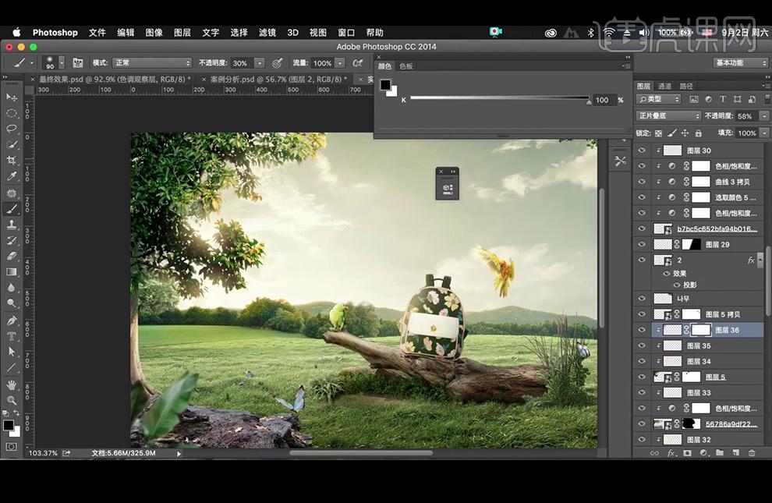This screenshot has height=503, width=772.
Task: Click the add layer style fx icon
Action: tap(671, 453)
